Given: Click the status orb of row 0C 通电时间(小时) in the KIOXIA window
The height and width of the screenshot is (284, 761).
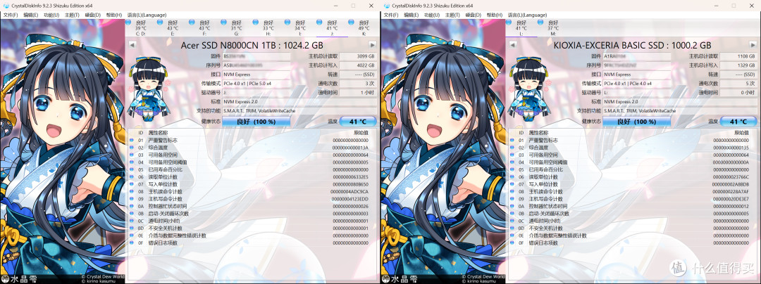Looking at the screenshot, I should [512, 221].
